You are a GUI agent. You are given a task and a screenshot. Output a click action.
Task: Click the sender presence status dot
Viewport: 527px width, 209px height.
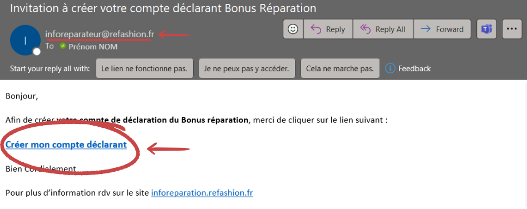(x=37, y=51)
